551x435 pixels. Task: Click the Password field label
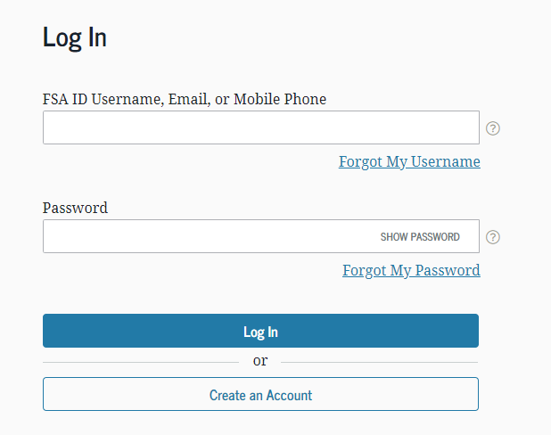[x=75, y=208]
